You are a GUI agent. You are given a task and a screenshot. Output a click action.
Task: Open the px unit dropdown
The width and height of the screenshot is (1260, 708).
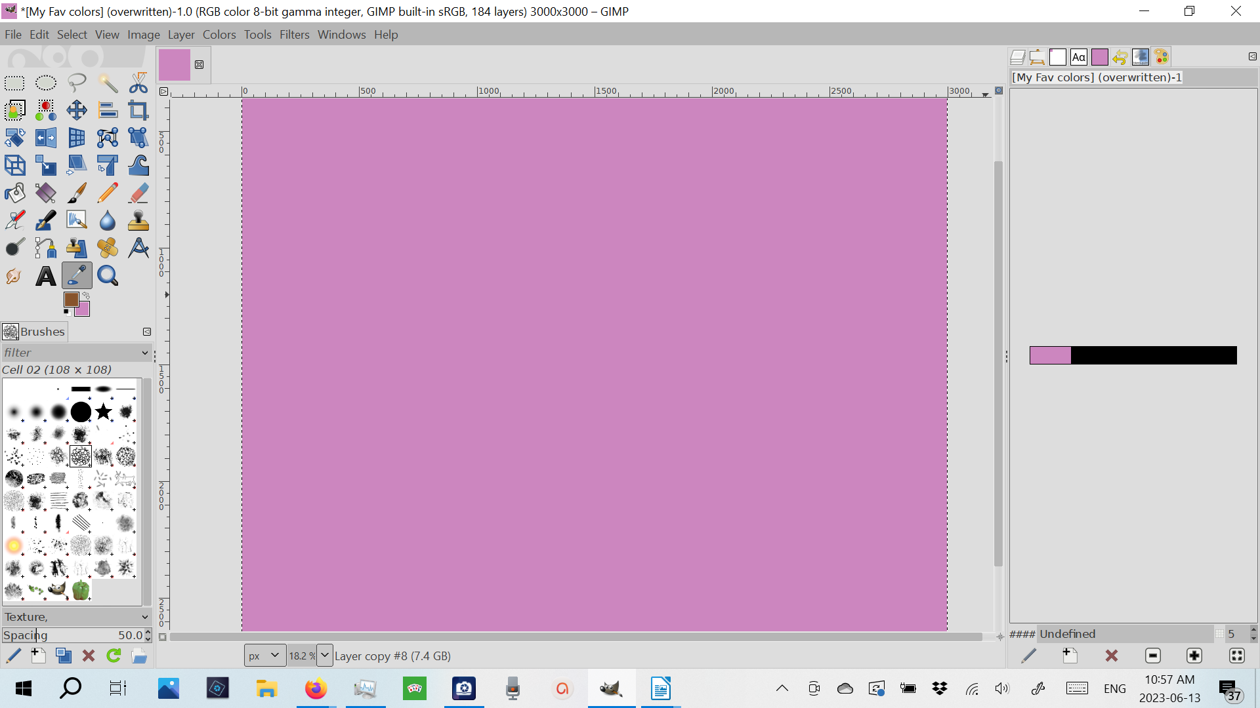[x=264, y=656]
